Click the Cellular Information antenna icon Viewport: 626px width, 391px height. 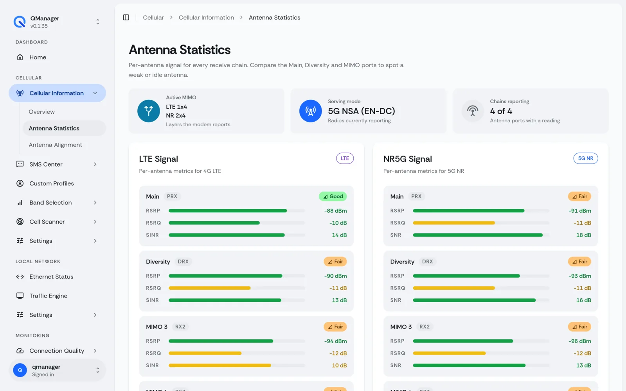click(x=20, y=93)
